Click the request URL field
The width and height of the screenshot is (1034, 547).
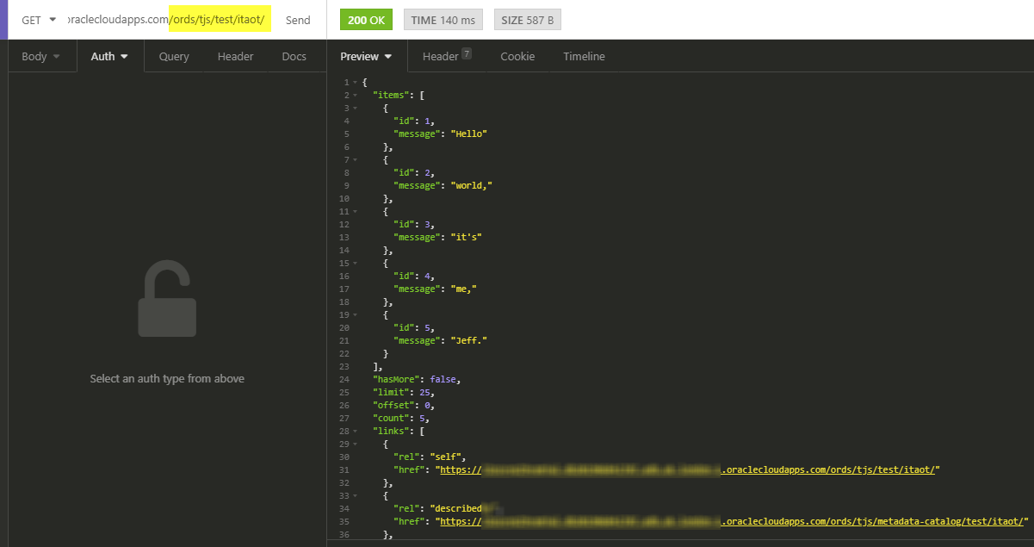170,20
